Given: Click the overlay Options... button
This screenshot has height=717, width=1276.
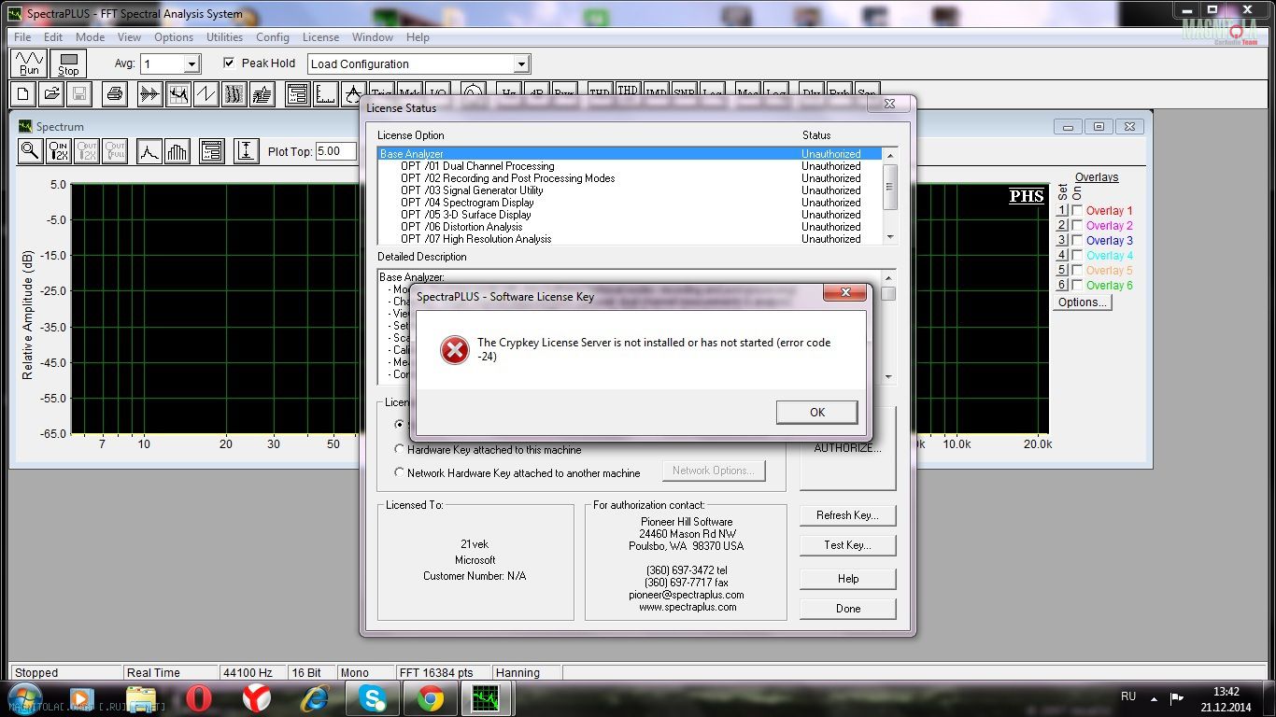Looking at the screenshot, I should (x=1083, y=302).
